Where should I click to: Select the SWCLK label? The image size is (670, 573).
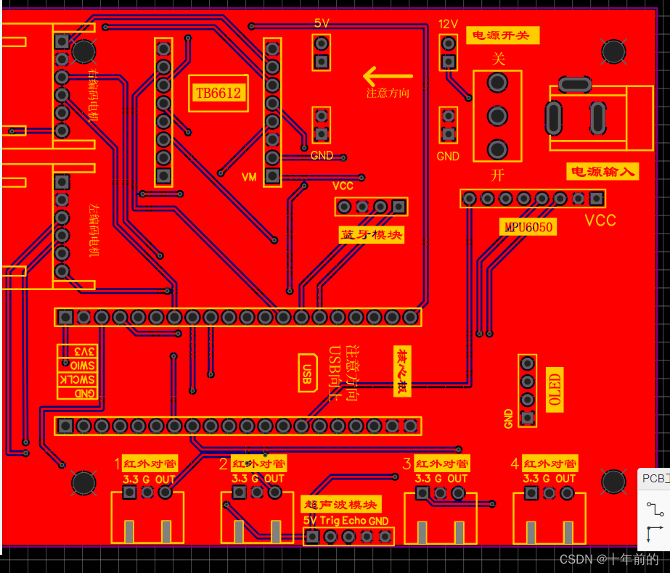(78, 379)
